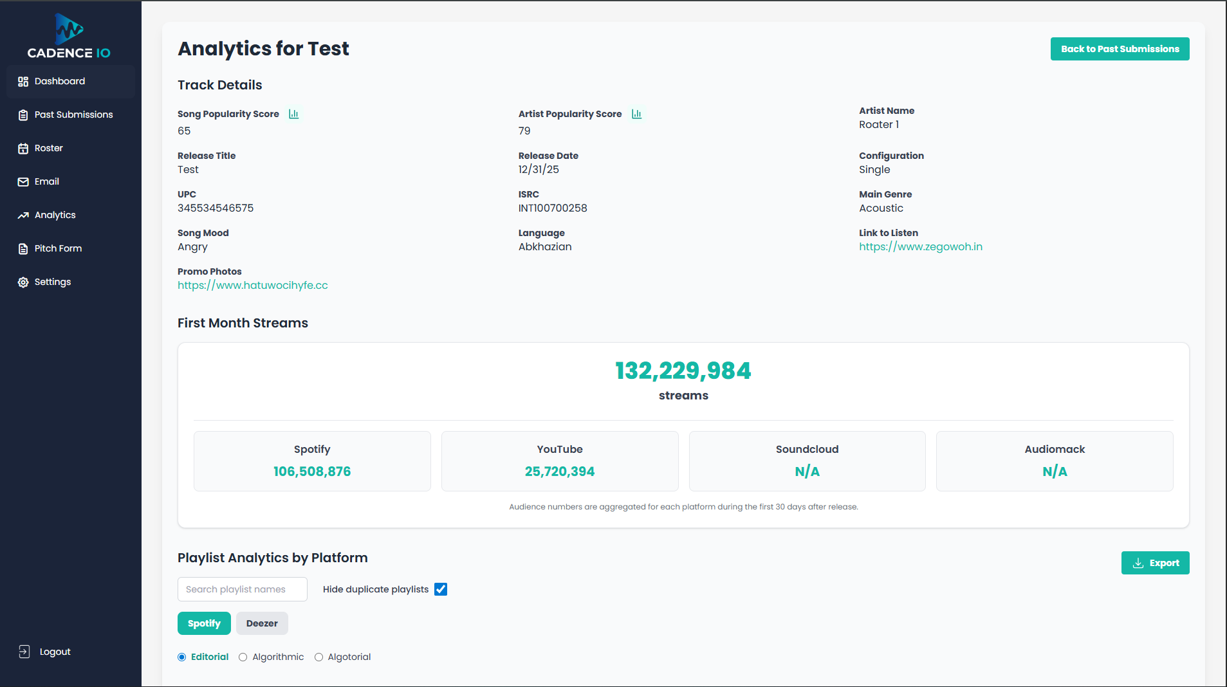Click the First Month Streams heading
Image resolution: width=1227 pixels, height=687 pixels.
point(243,323)
